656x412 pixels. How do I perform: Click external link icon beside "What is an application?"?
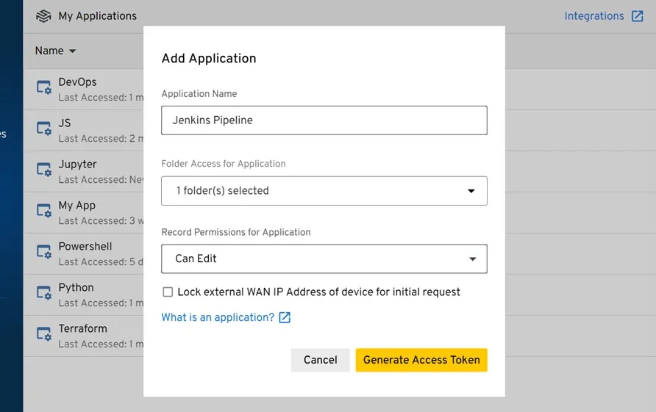(x=285, y=317)
